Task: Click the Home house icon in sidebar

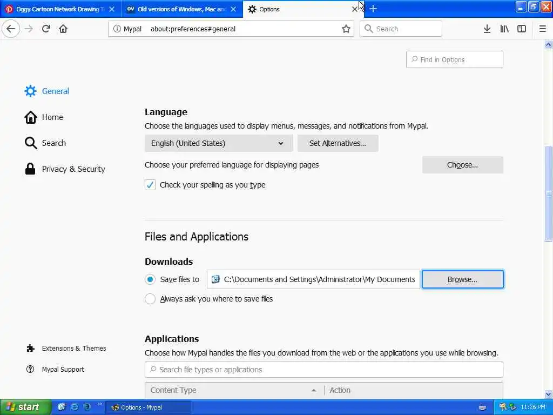Action: point(30,117)
